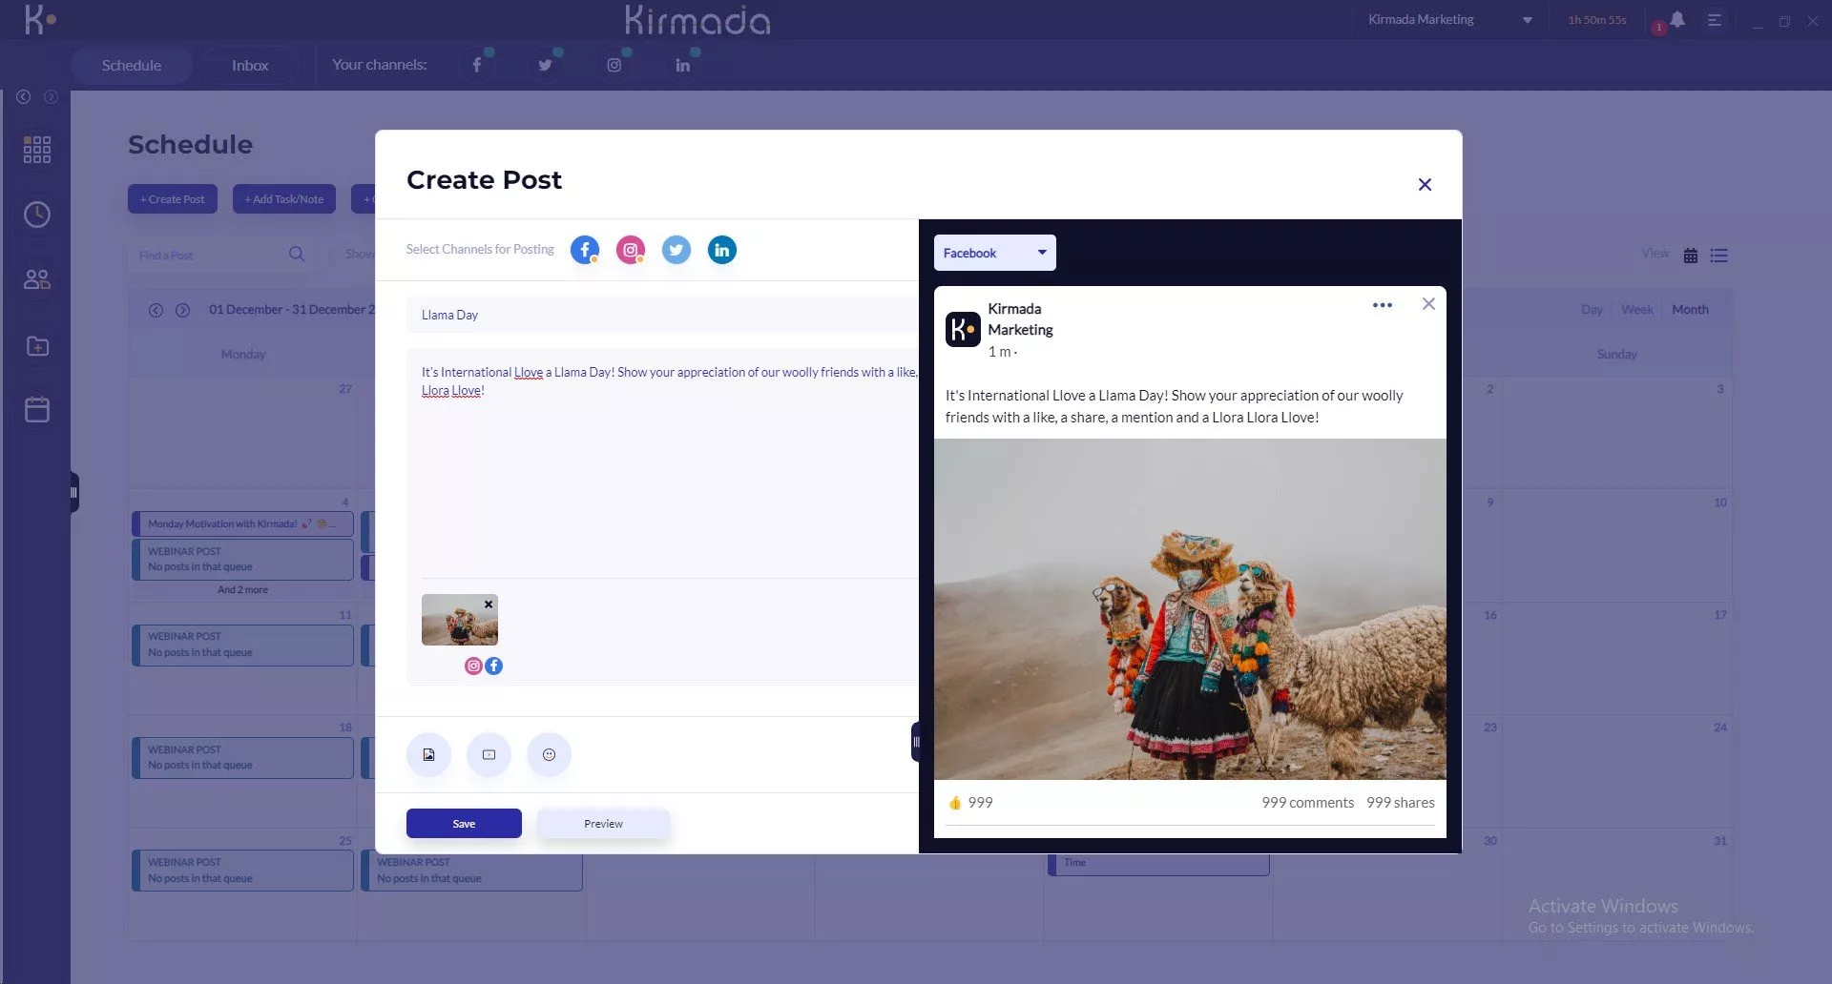The width and height of the screenshot is (1832, 984).
Task: Click the Preview button
Action: [603, 823]
